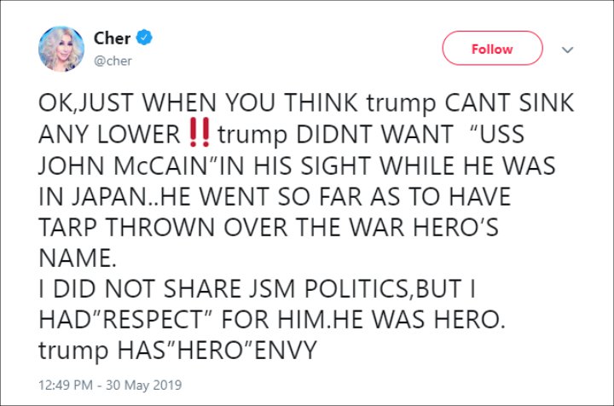
Task: Expand the chevron menu next to Follow
Action: click(567, 49)
